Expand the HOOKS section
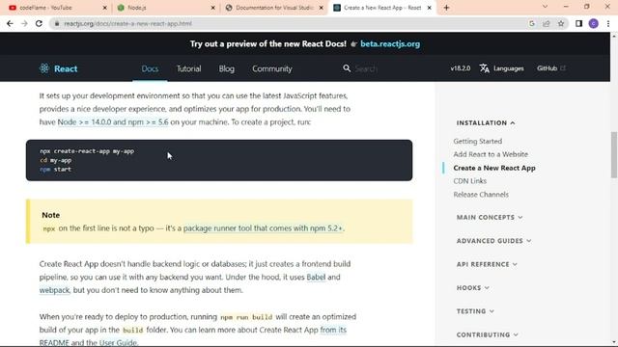 pos(473,287)
